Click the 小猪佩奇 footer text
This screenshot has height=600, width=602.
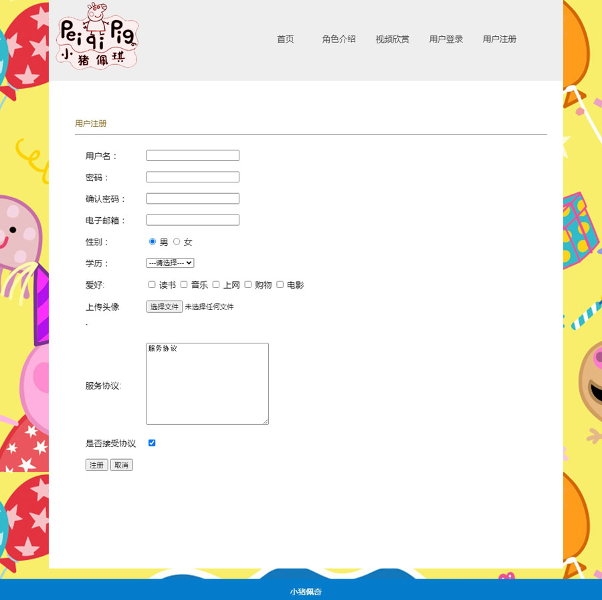[306, 591]
